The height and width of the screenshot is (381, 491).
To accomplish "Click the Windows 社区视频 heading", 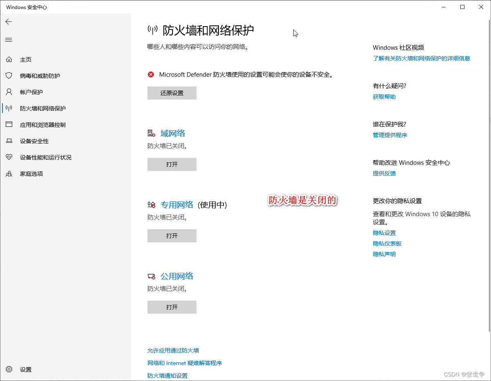I will [398, 48].
